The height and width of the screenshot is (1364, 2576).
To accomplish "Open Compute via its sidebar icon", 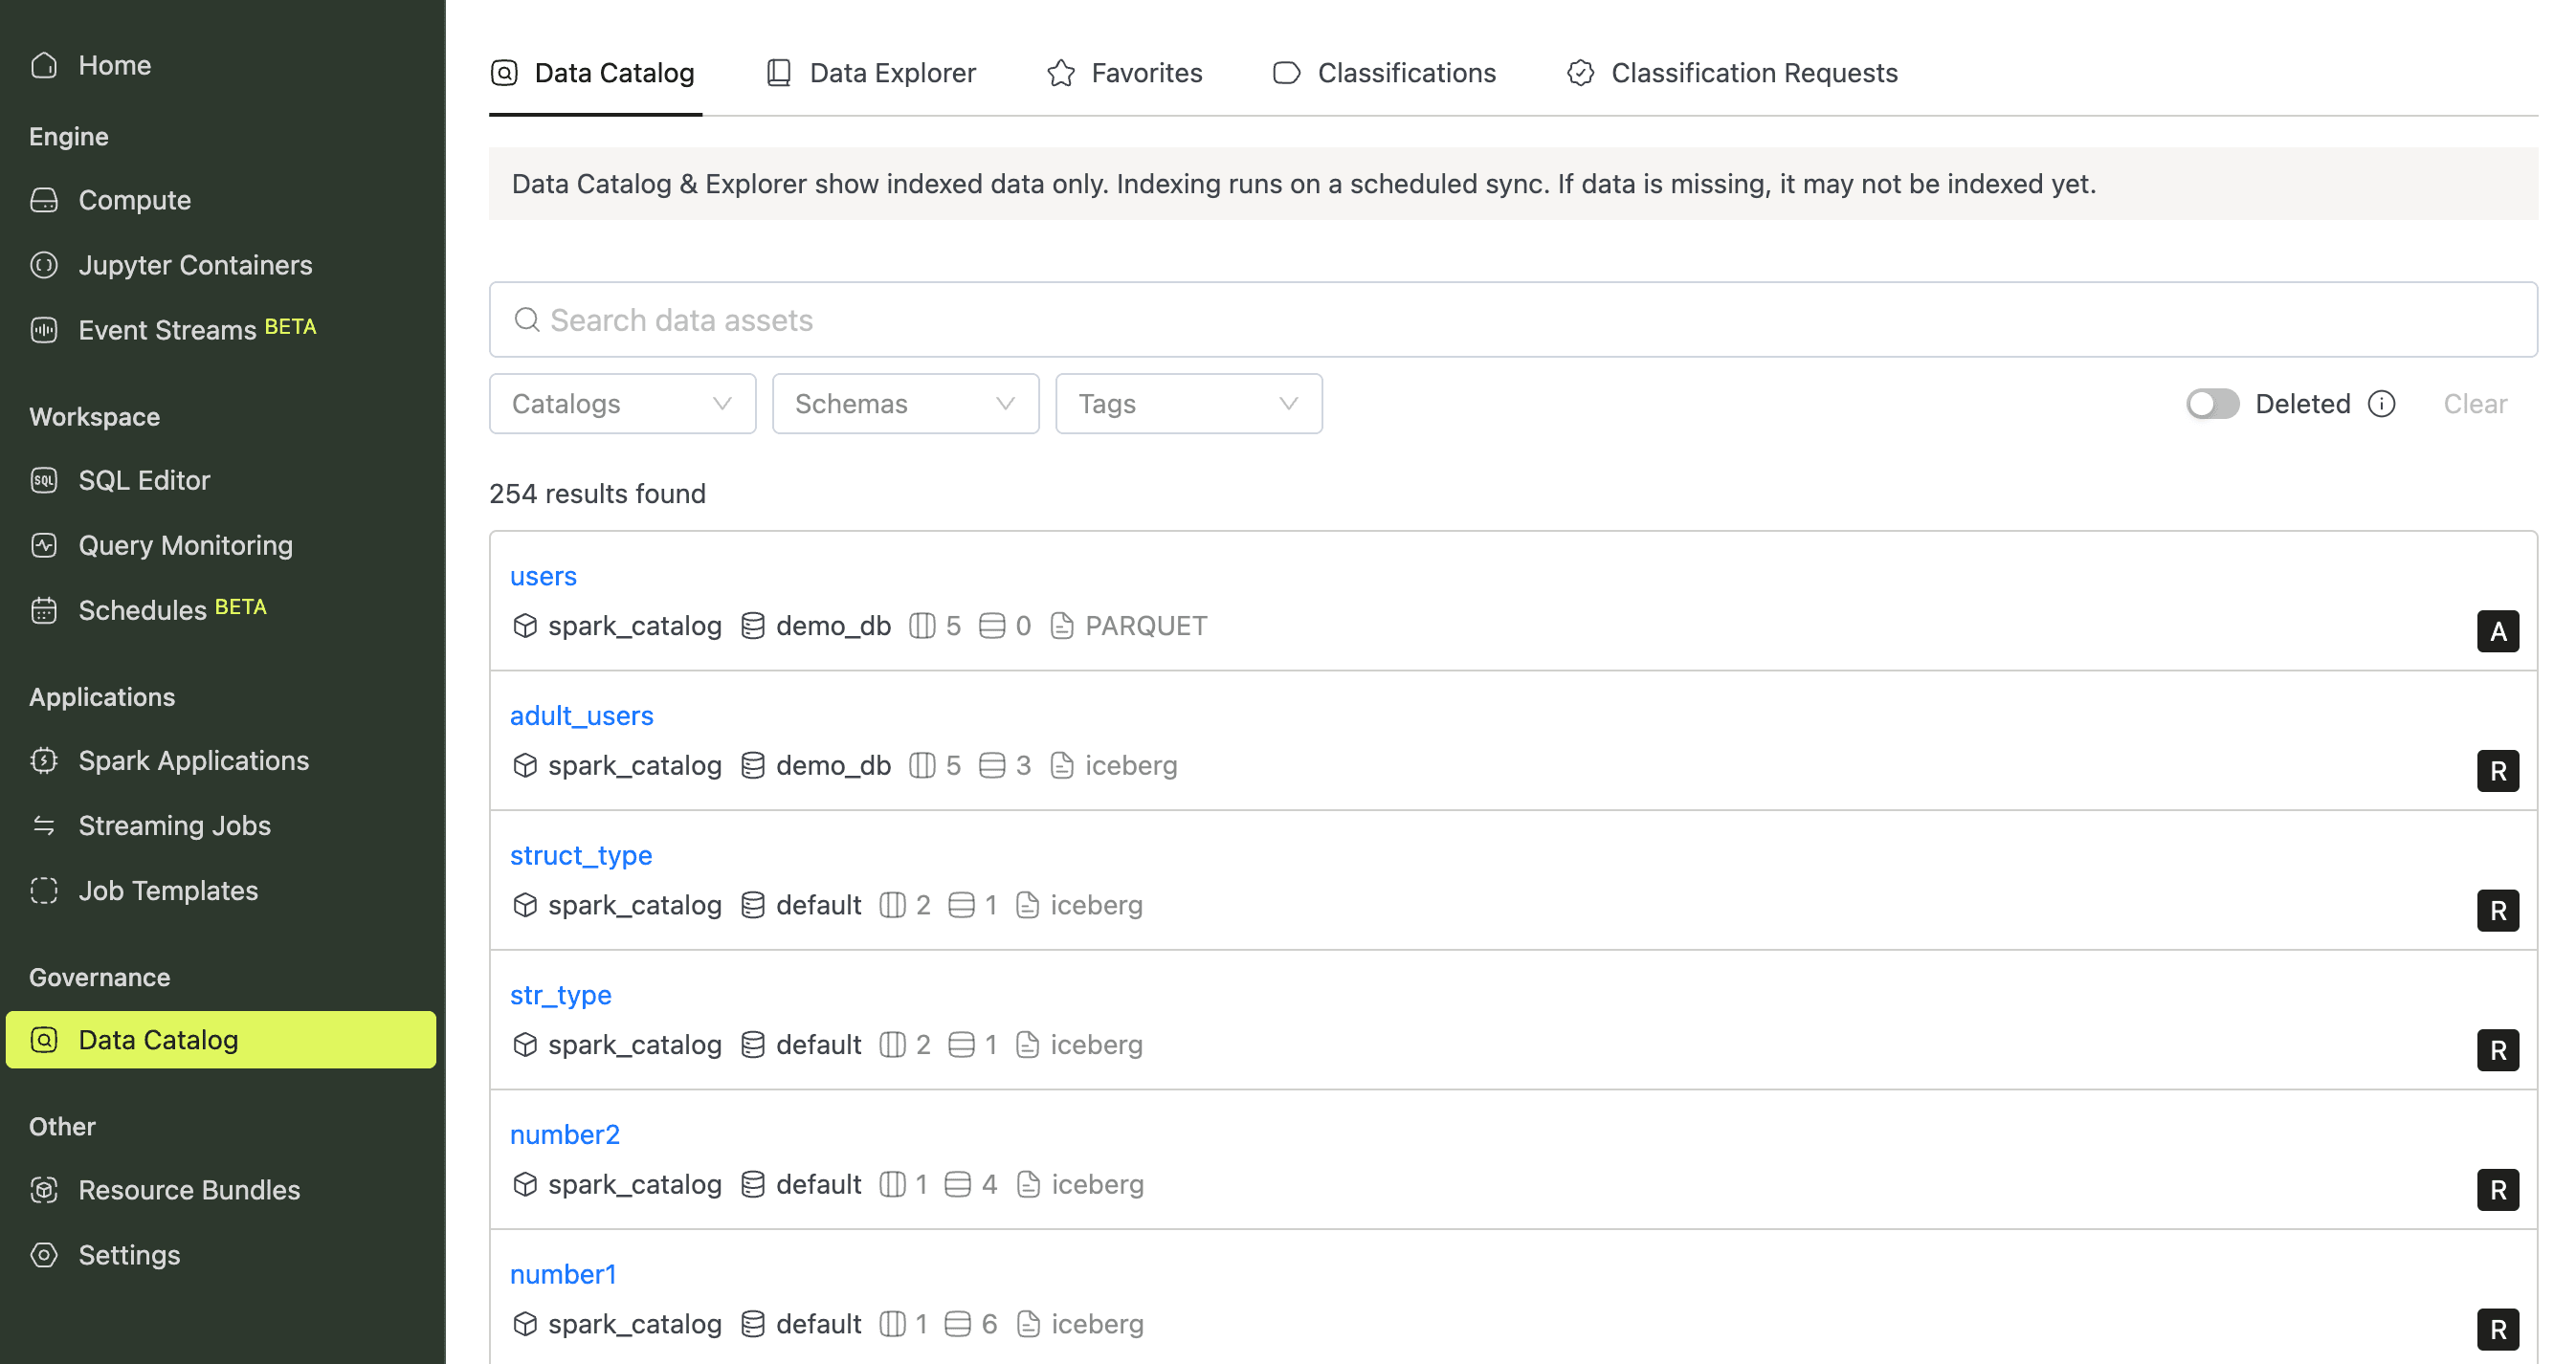I will pyautogui.click(x=44, y=200).
